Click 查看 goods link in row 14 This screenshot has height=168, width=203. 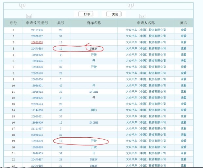click(x=184, y=110)
